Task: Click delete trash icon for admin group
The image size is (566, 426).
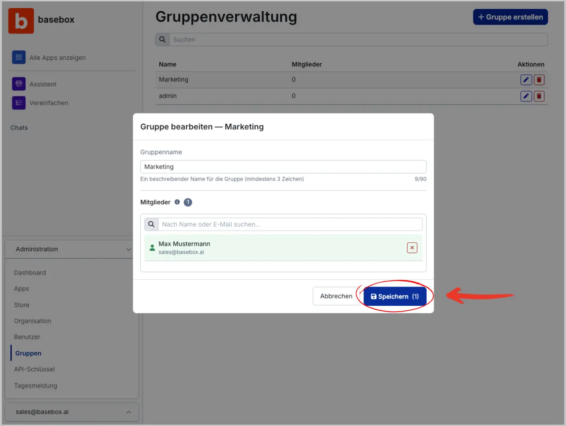Action: tap(539, 96)
